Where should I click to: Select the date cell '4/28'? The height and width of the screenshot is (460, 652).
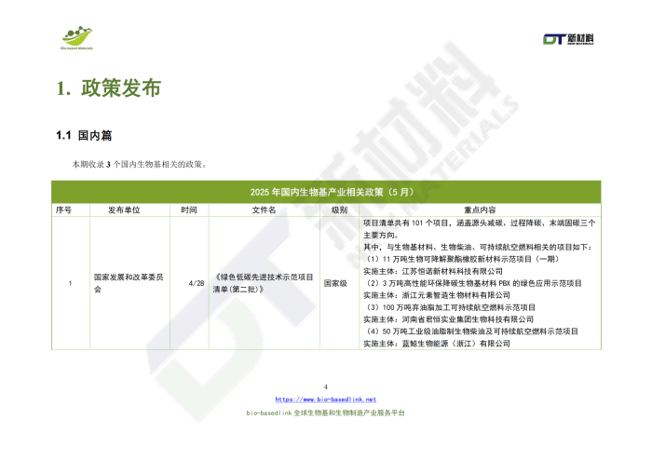[196, 283]
